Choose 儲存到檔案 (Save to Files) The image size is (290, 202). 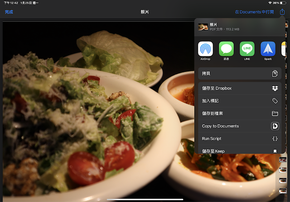coord(240,113)
